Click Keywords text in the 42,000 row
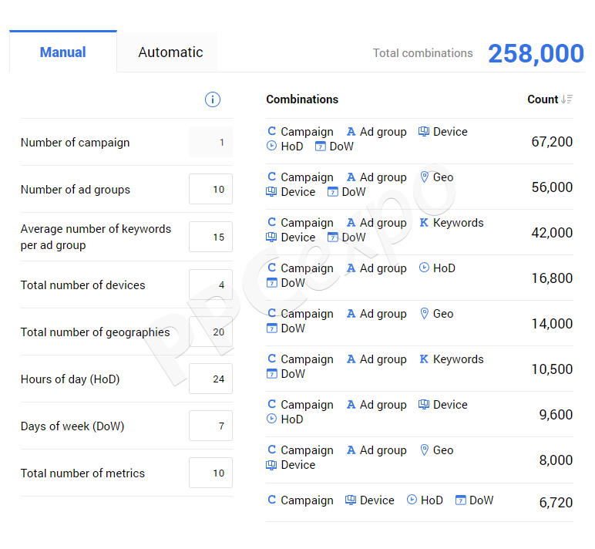 (459, 223)
